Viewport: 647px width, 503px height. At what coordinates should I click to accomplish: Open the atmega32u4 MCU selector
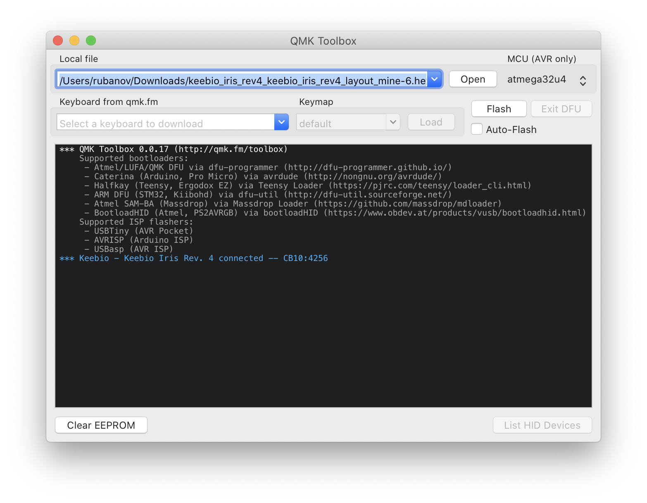point(547,80)
